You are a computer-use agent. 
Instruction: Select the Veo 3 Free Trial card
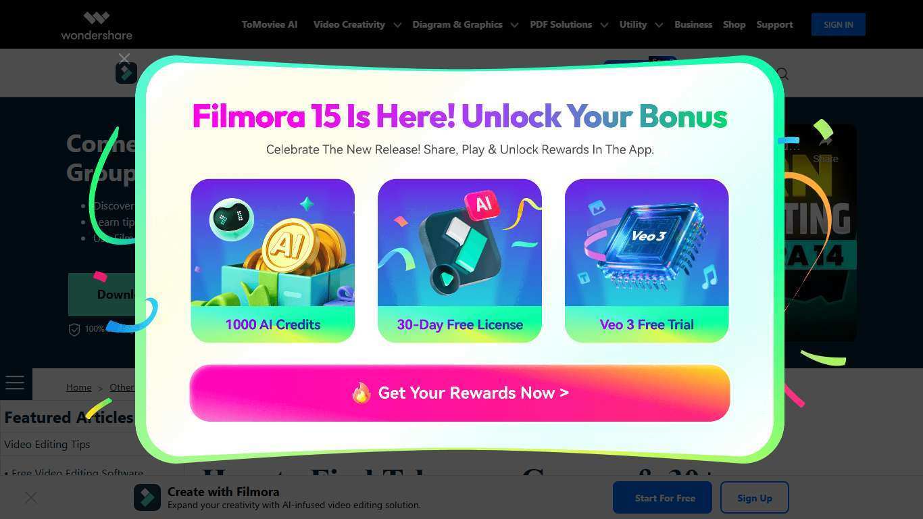pos(647,260)
